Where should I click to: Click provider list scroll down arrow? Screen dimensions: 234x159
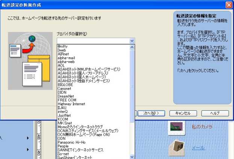pyautogui.click(x=132, y=157)
